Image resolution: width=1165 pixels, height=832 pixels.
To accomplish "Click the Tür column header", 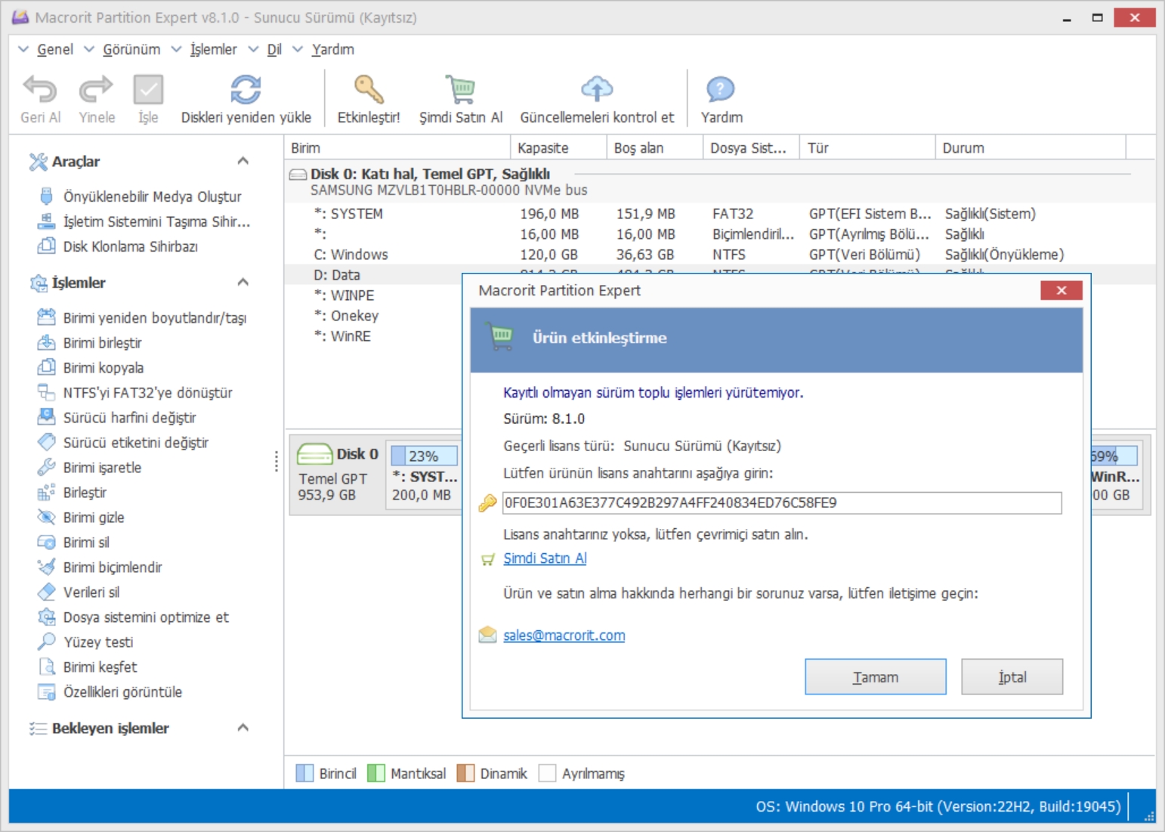I will 867,147.
